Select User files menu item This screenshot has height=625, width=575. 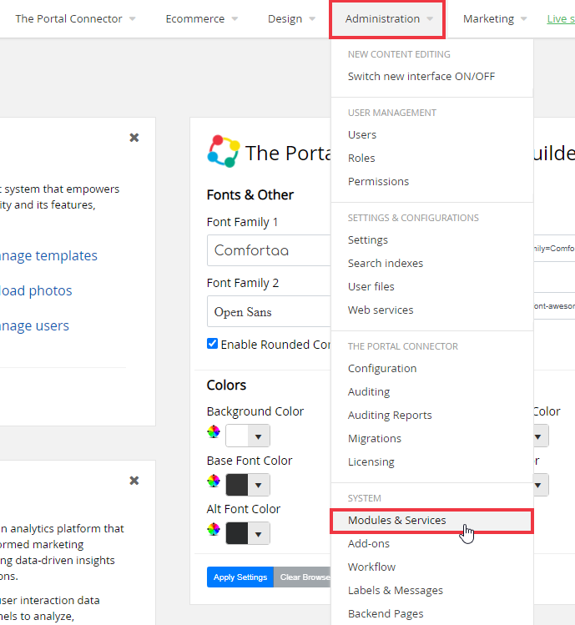tap(371, 286)
